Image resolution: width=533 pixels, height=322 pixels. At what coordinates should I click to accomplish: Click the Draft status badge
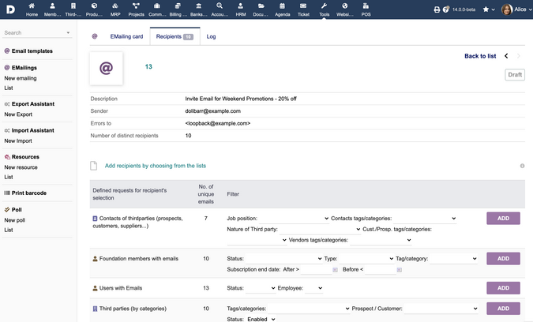(x=515, y=75)
